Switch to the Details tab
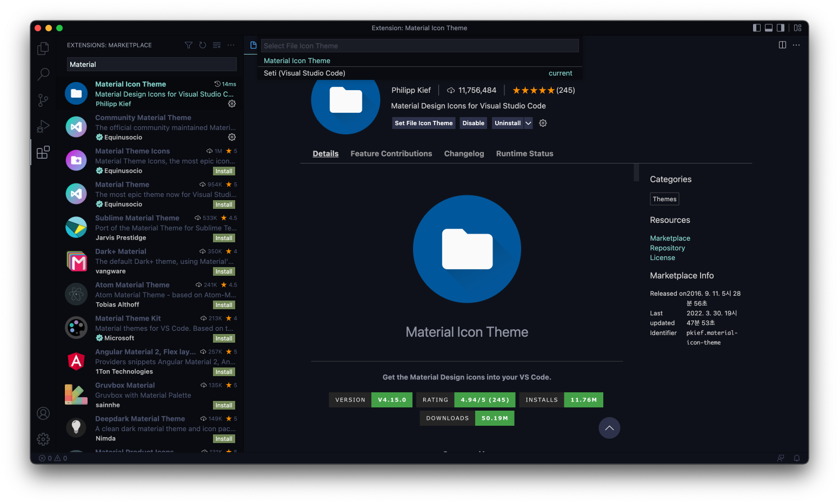Image resolution: width=839 pixels, height=504 pixels. point(325,154)
